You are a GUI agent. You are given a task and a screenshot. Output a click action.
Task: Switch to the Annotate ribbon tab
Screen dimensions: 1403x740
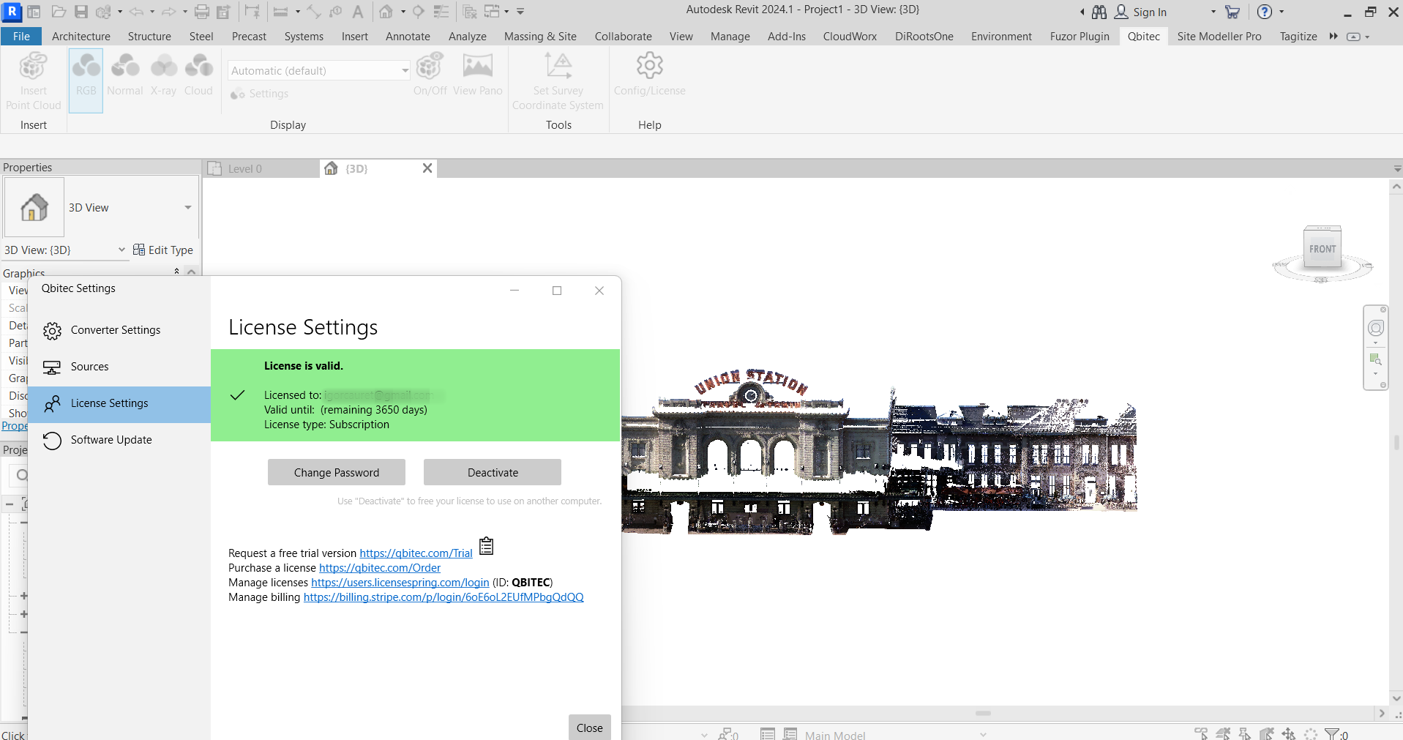point(408,37)
